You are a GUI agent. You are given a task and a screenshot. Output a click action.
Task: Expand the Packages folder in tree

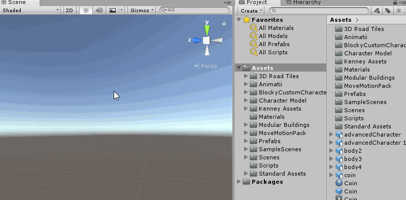pyautogui.click(x=239, y=182)
